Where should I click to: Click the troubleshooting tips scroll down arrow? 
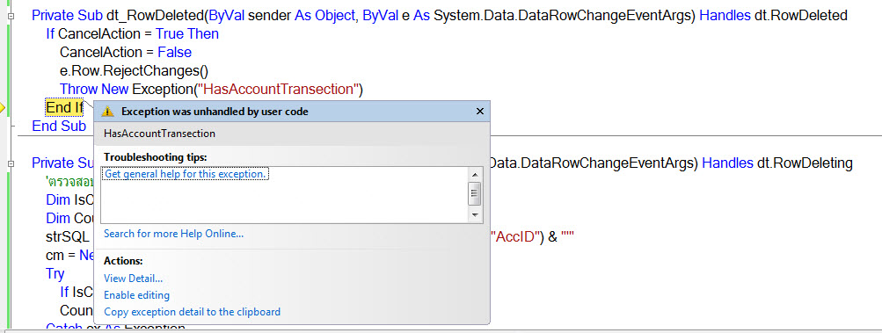coord(475,216)
